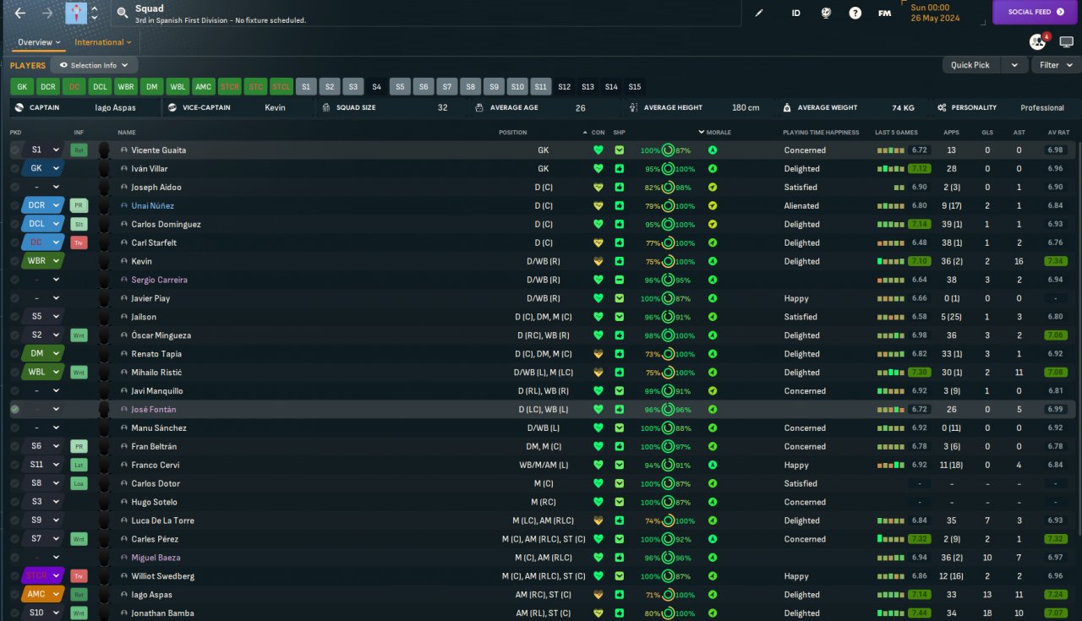1082x621 pixels.
Task: Click the Slt badge for Carlos Domínguez
Action: coord(79,225)
